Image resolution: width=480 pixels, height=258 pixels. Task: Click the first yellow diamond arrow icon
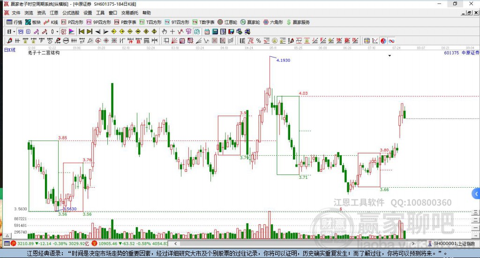tap(114, 31)
